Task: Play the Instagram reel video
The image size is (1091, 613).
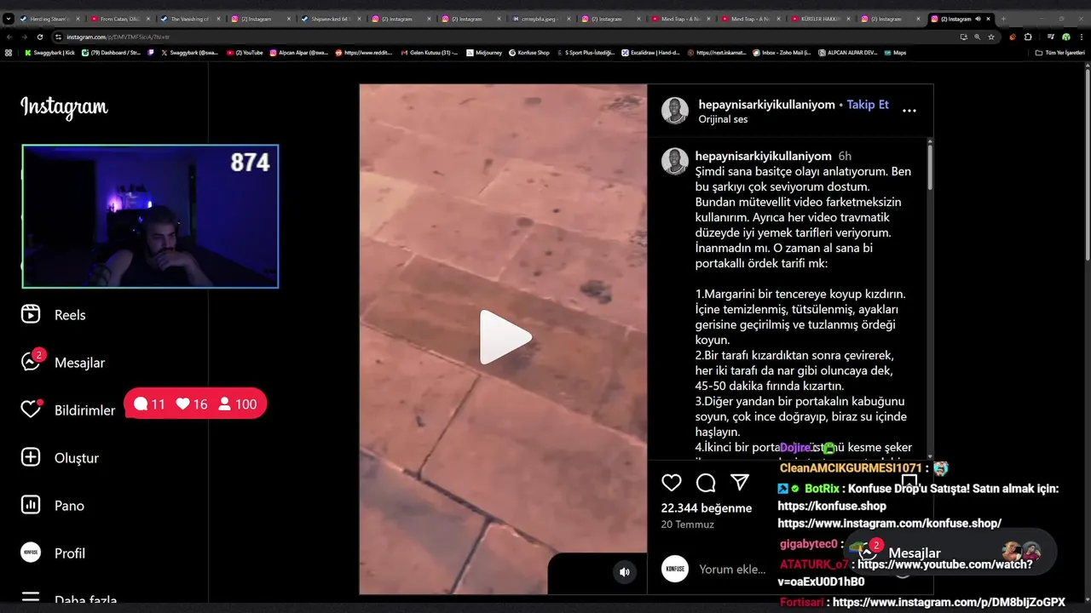Action: 505,337
